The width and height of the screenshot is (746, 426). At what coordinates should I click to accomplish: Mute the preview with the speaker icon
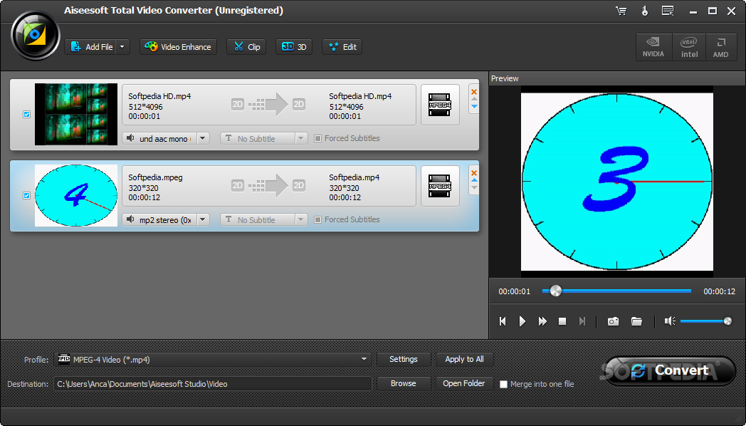click(670, 321)
